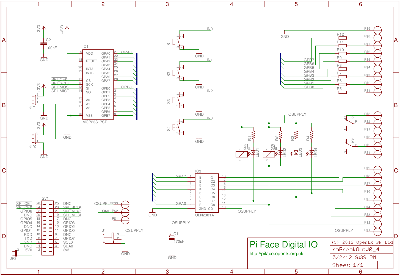This screenshot has width=400, height=276.
Task: Select the C1 470uF capacitor symbol
Action: [172, 238]
